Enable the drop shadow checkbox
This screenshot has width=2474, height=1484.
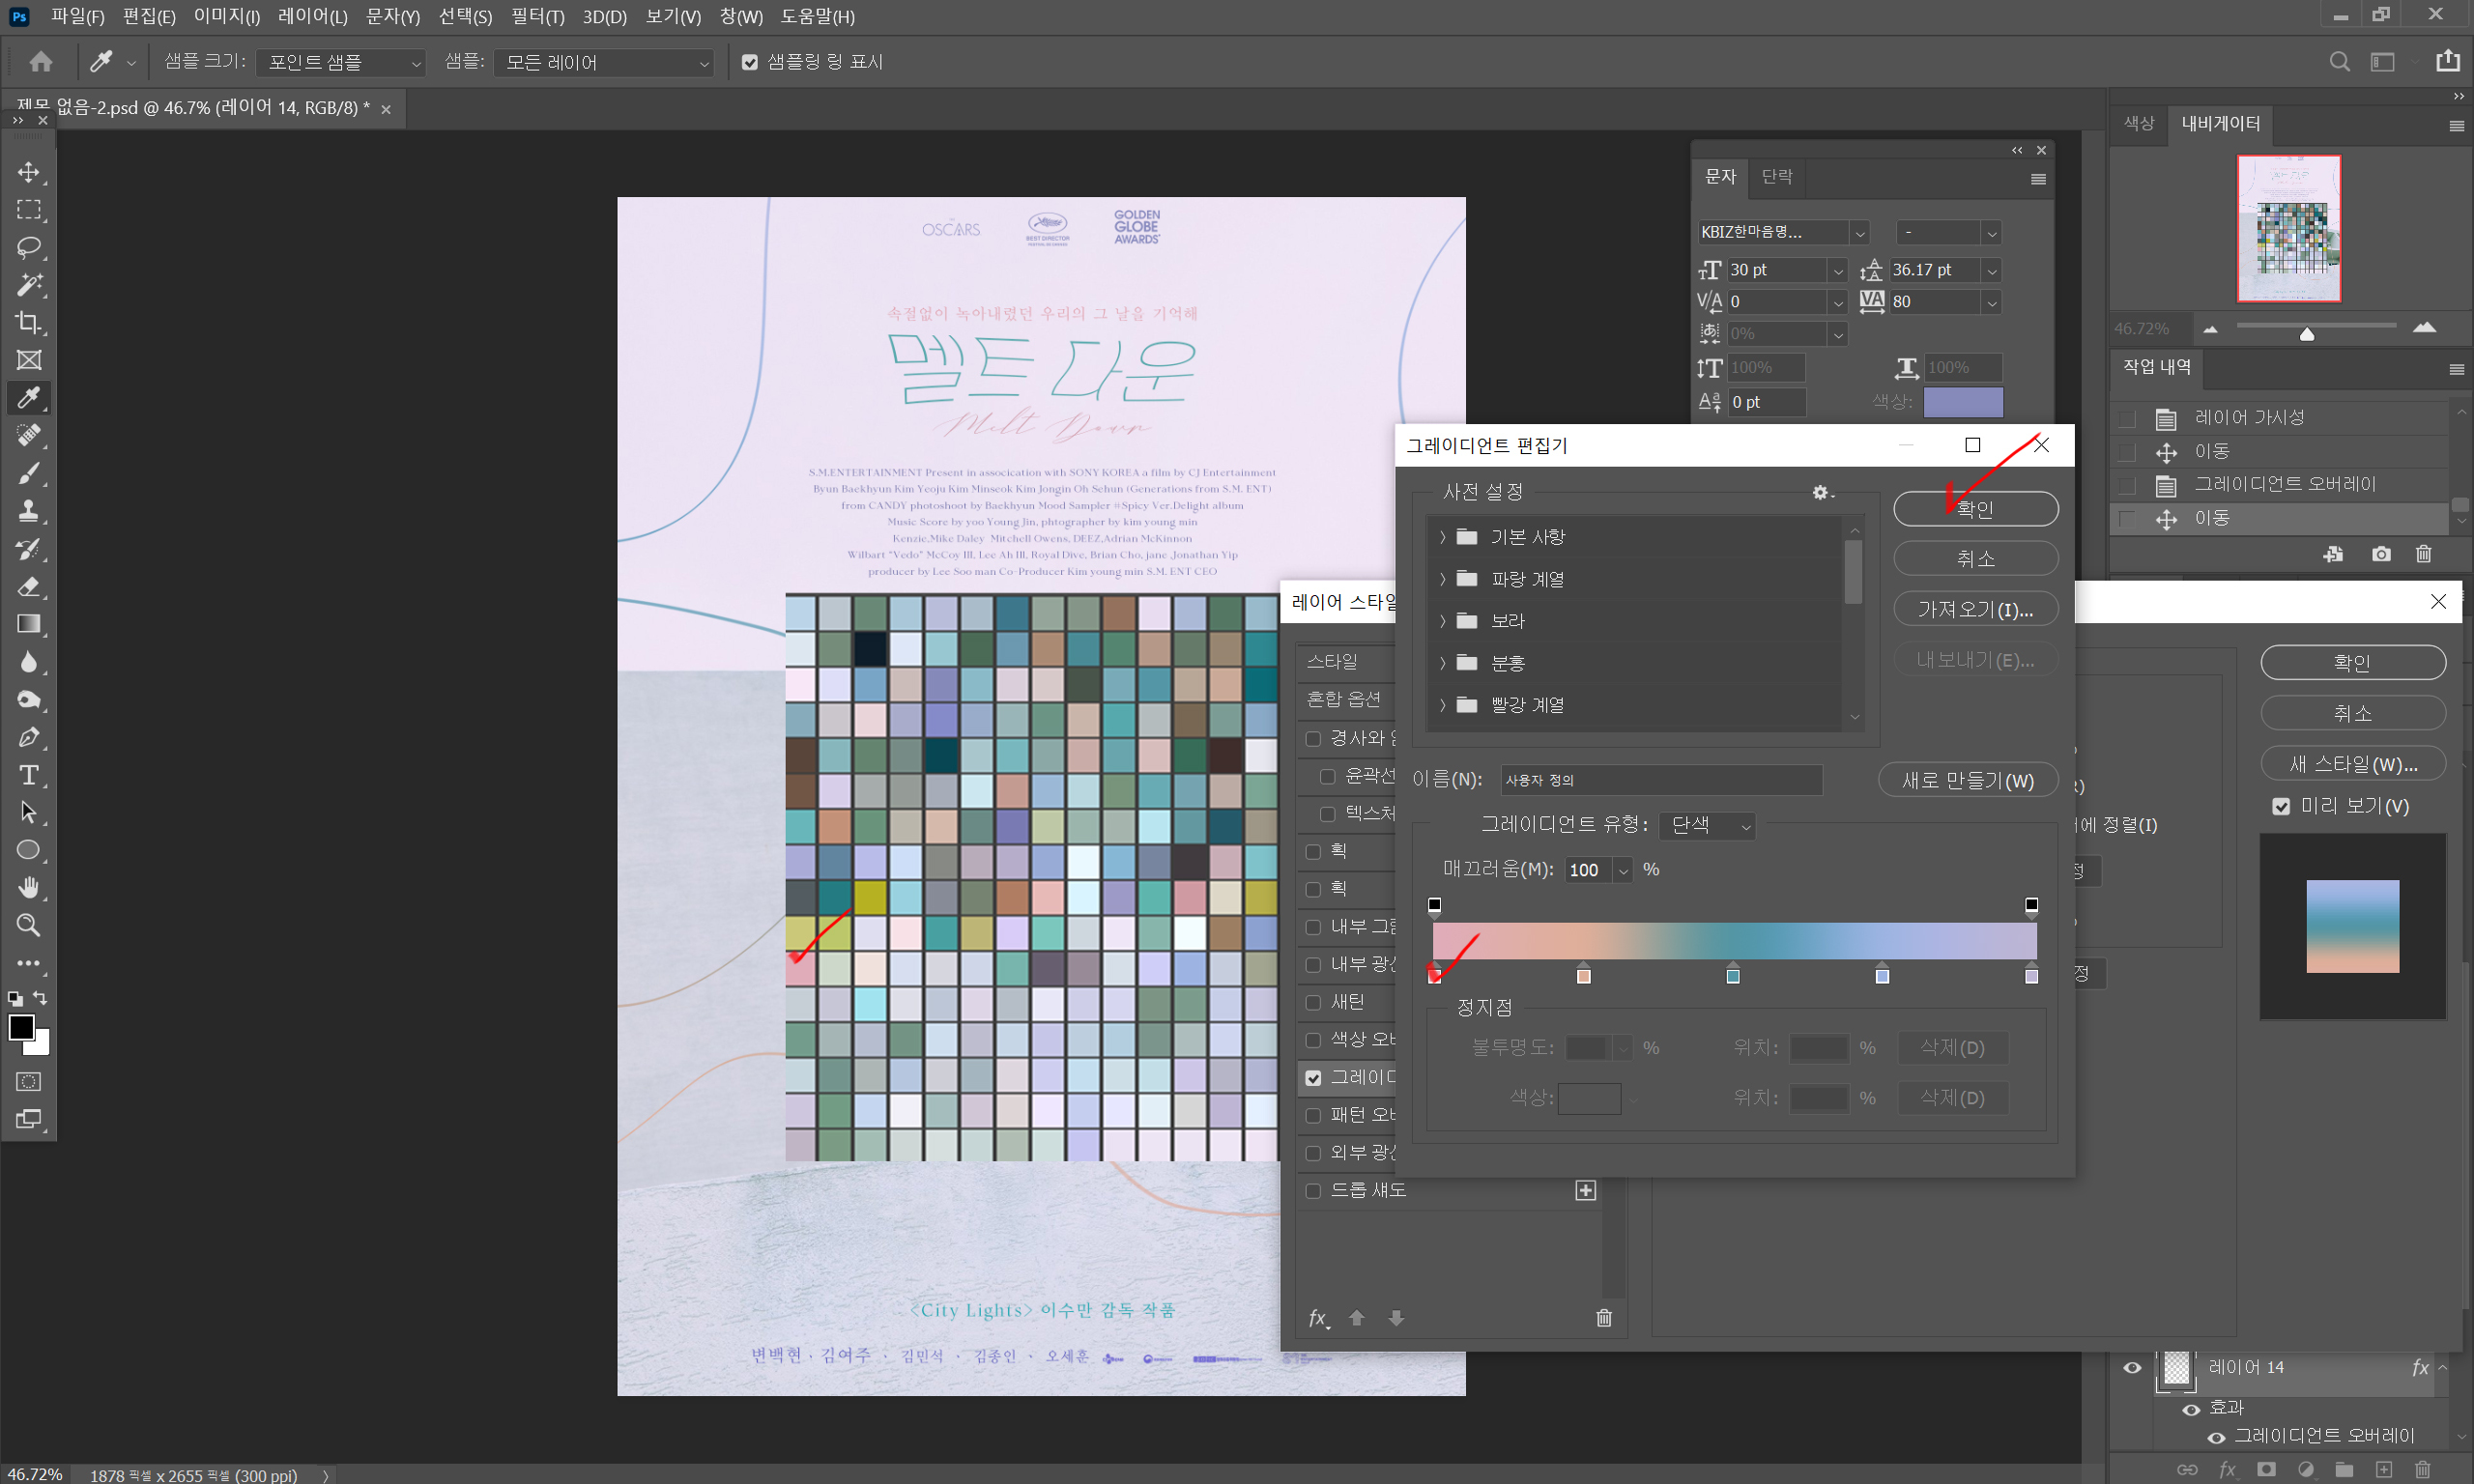click(1313, 1190)
